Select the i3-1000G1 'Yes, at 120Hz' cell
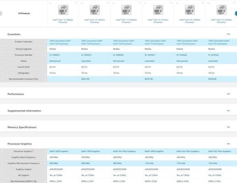 [56, 175]
